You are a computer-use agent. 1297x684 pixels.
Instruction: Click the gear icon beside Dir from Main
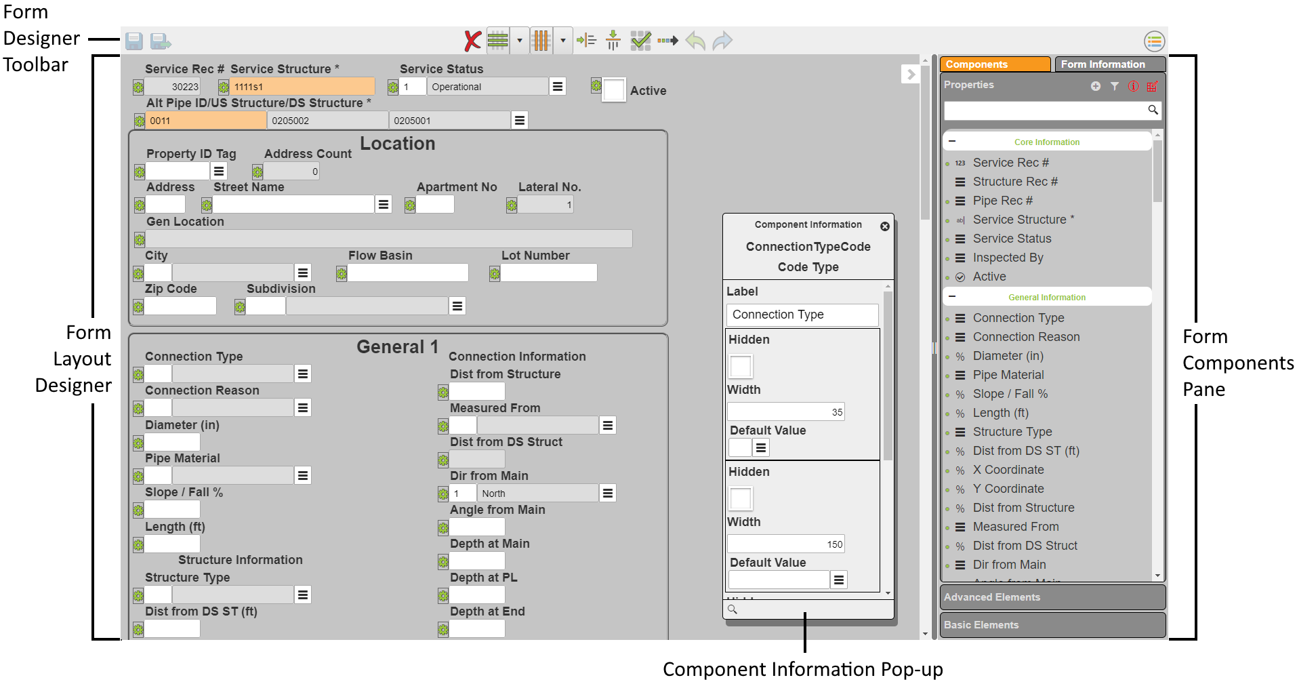pyautogui.click(x=443, y=494)
